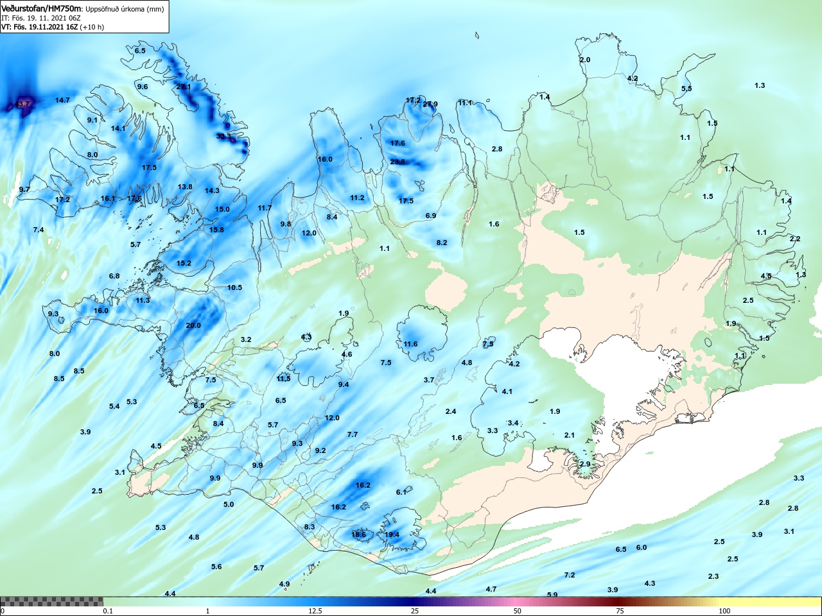Click the 4.7 map label
Screen dimensions: 822x616
(491, 589)
